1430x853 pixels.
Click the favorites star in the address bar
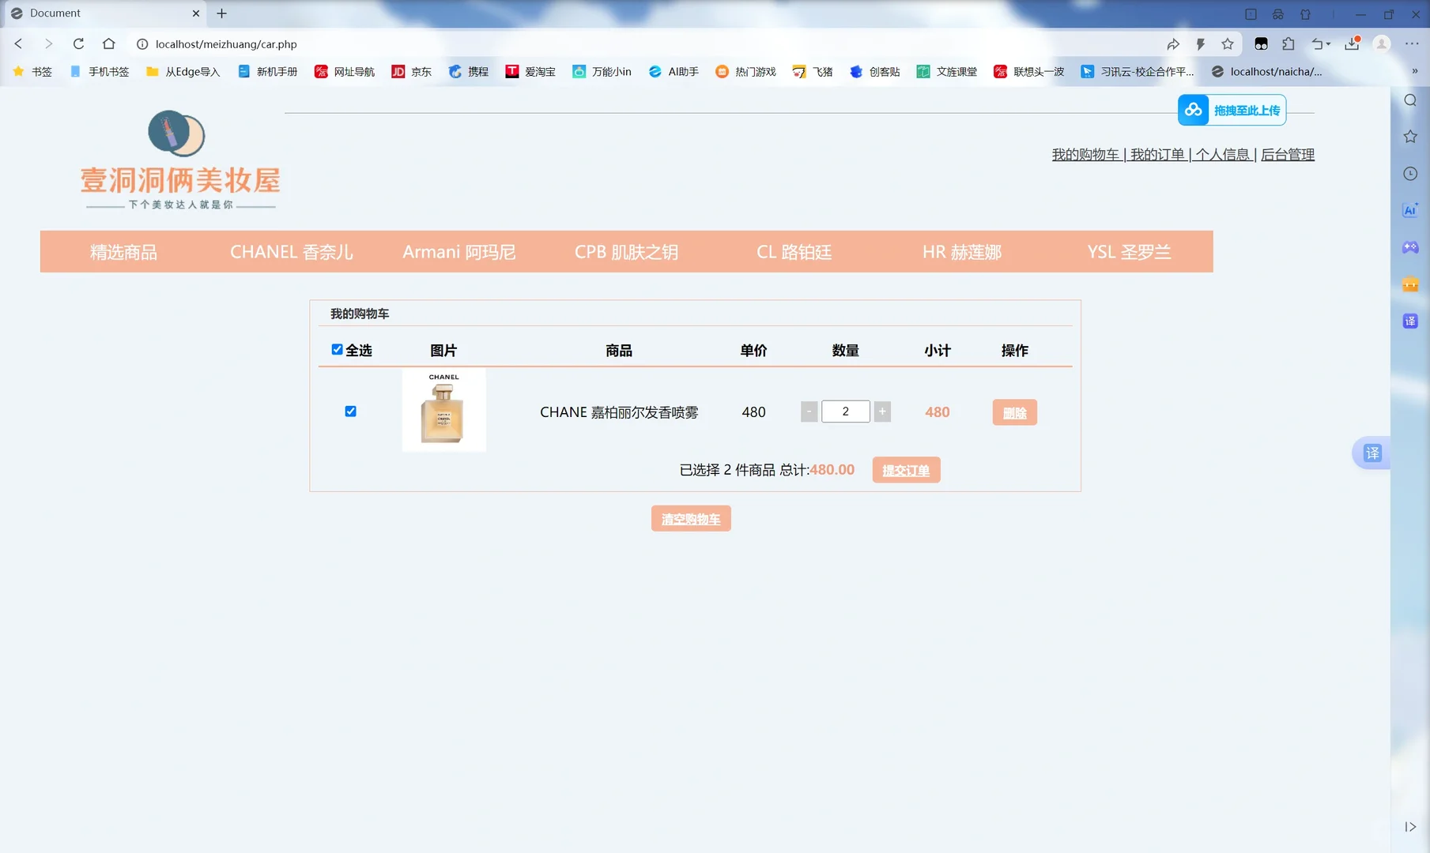(1228, 44)
